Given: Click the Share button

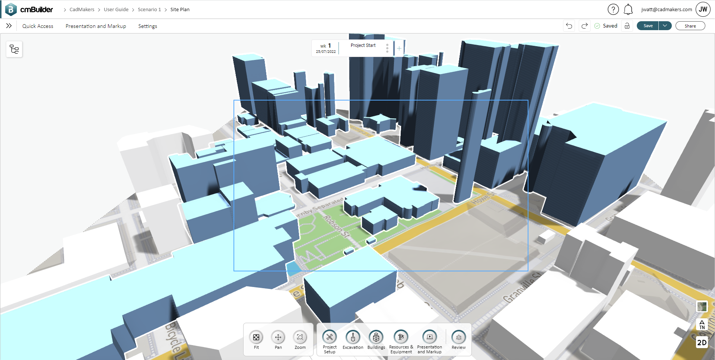Looking at the screenshot, I should pos(690,26).
